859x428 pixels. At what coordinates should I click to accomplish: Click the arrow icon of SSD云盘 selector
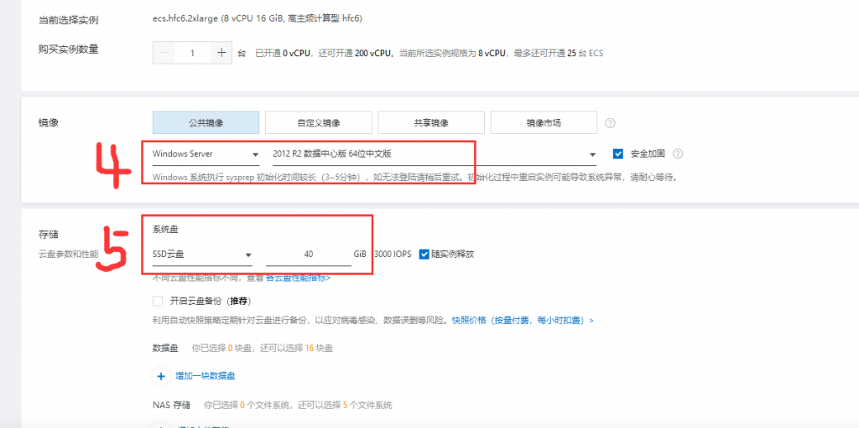tap(247, 255)
